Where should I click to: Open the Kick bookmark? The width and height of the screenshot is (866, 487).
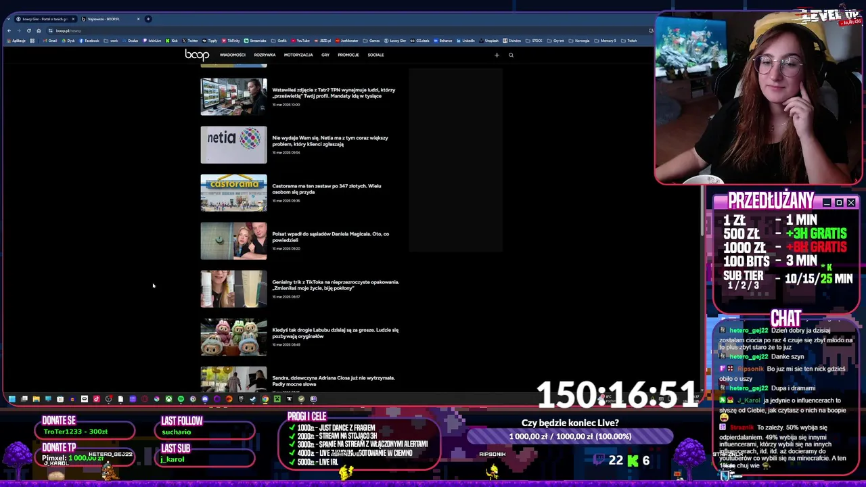coord(171,41)
